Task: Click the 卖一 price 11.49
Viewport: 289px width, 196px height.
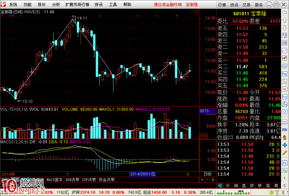Action: [x=242, y=53]
